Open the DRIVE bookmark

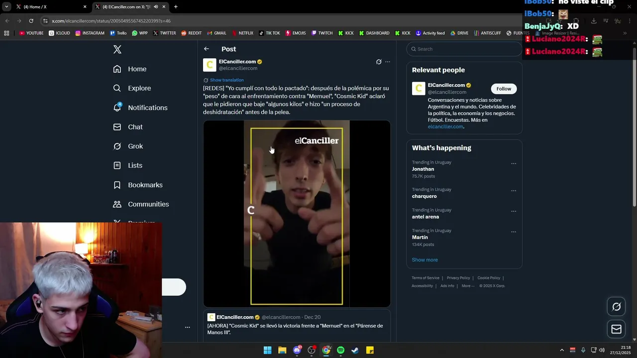pyautogui.click(x=459, y=33)
